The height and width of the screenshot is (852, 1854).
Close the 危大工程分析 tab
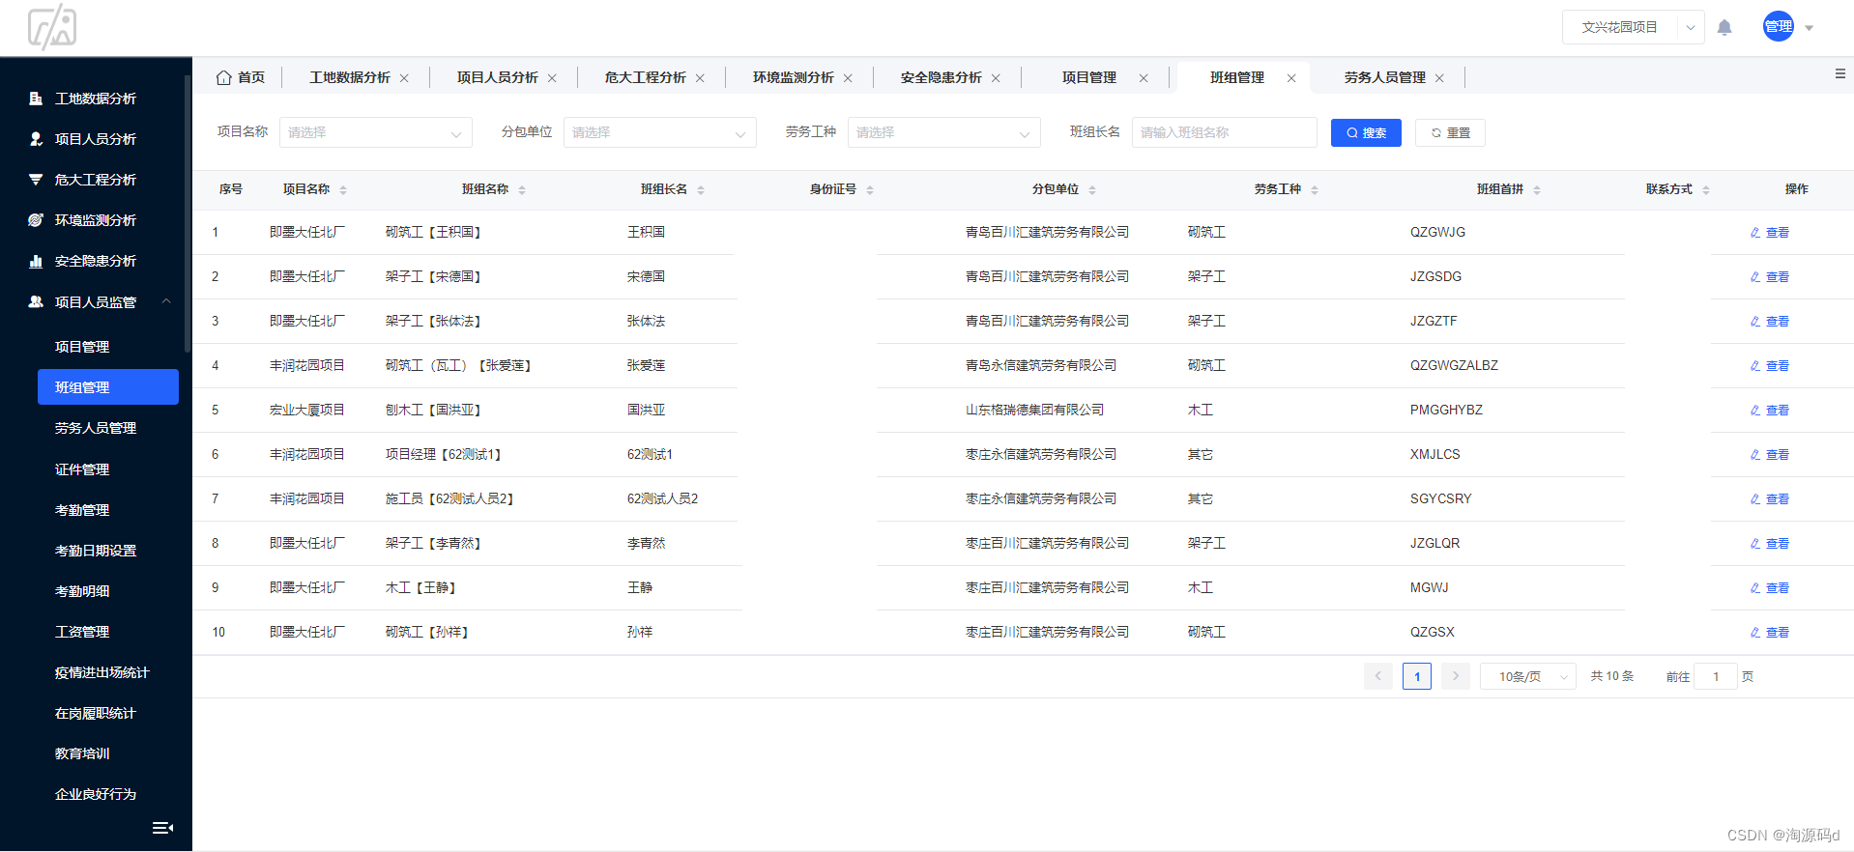700,78
